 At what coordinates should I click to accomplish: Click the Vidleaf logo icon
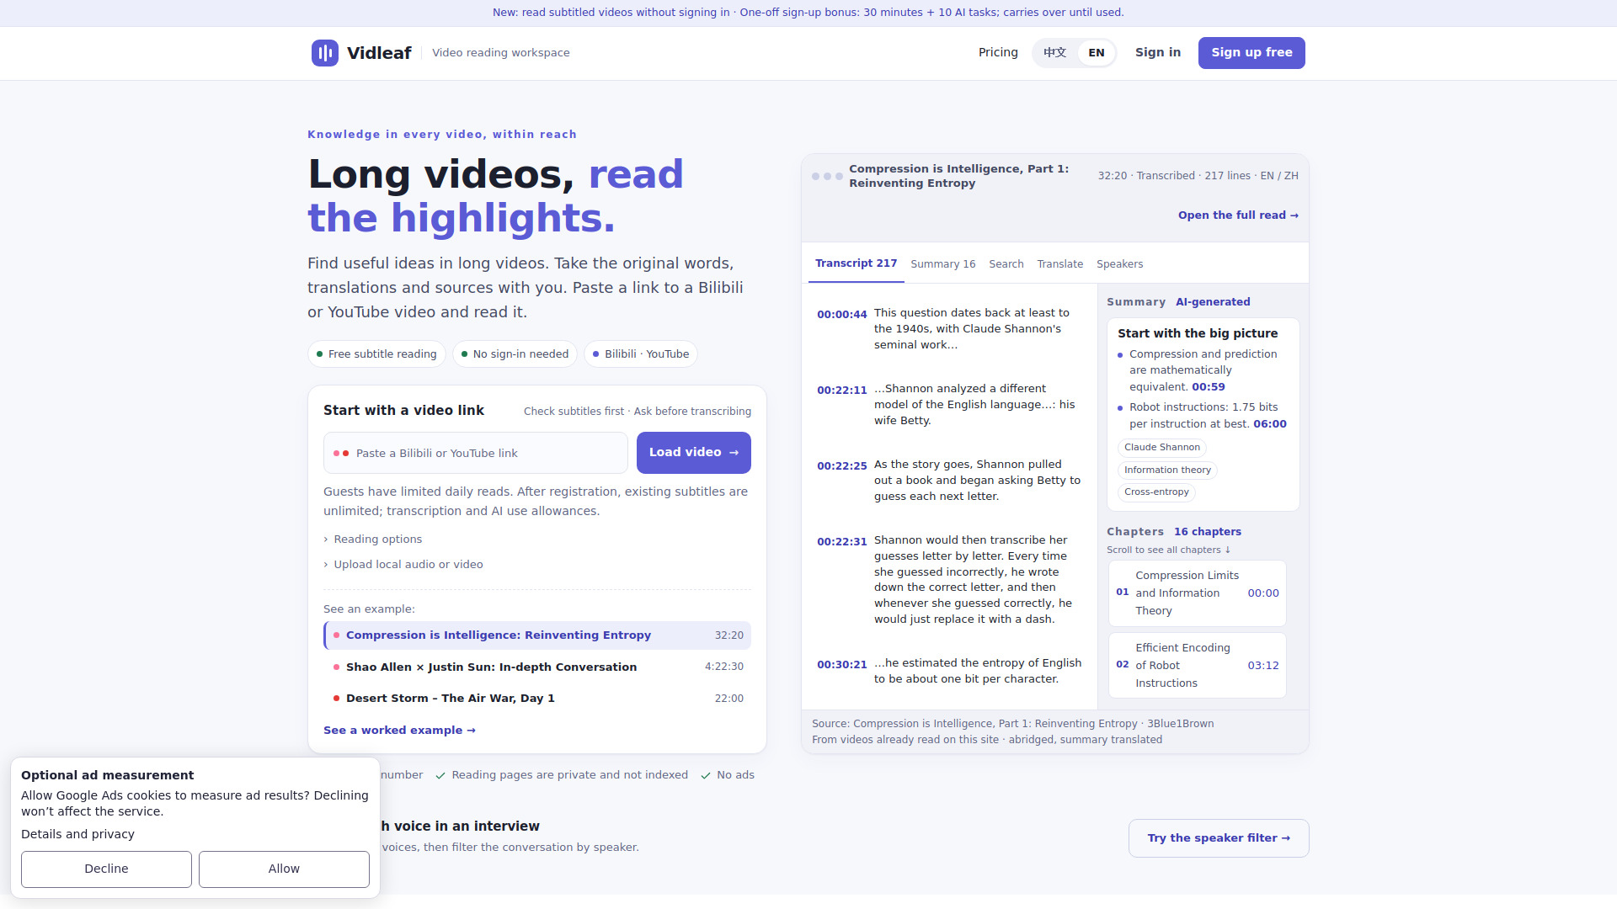pos(325,53)
